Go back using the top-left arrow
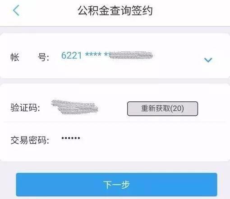Viewport: 230px width, 199px height. [x=16, y=10]
